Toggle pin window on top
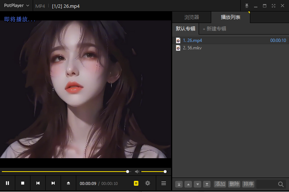Viewport: 289px width, 192px height. pos(247,6)
